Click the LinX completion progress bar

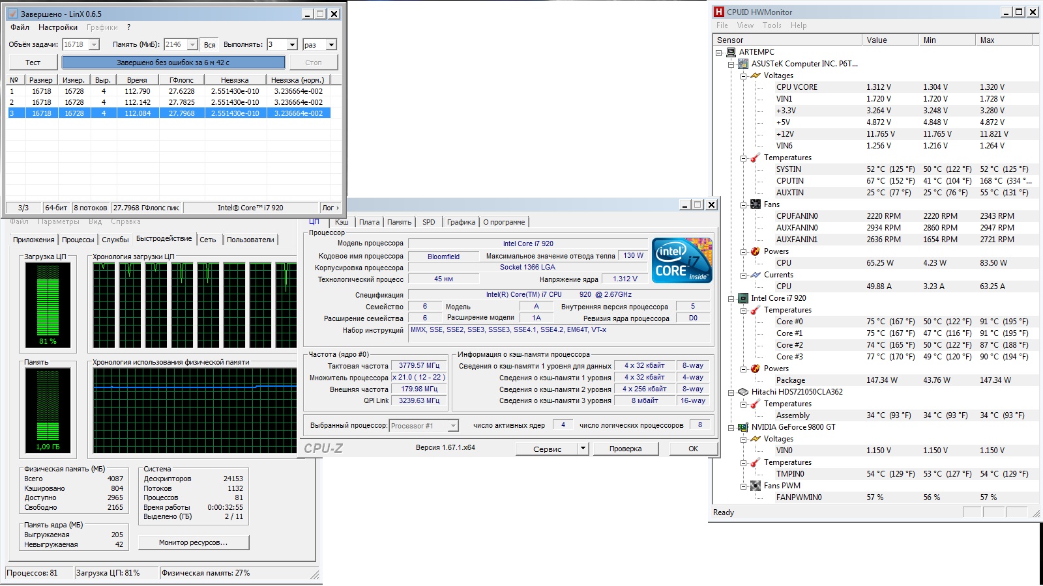click(x=173, y=63)
